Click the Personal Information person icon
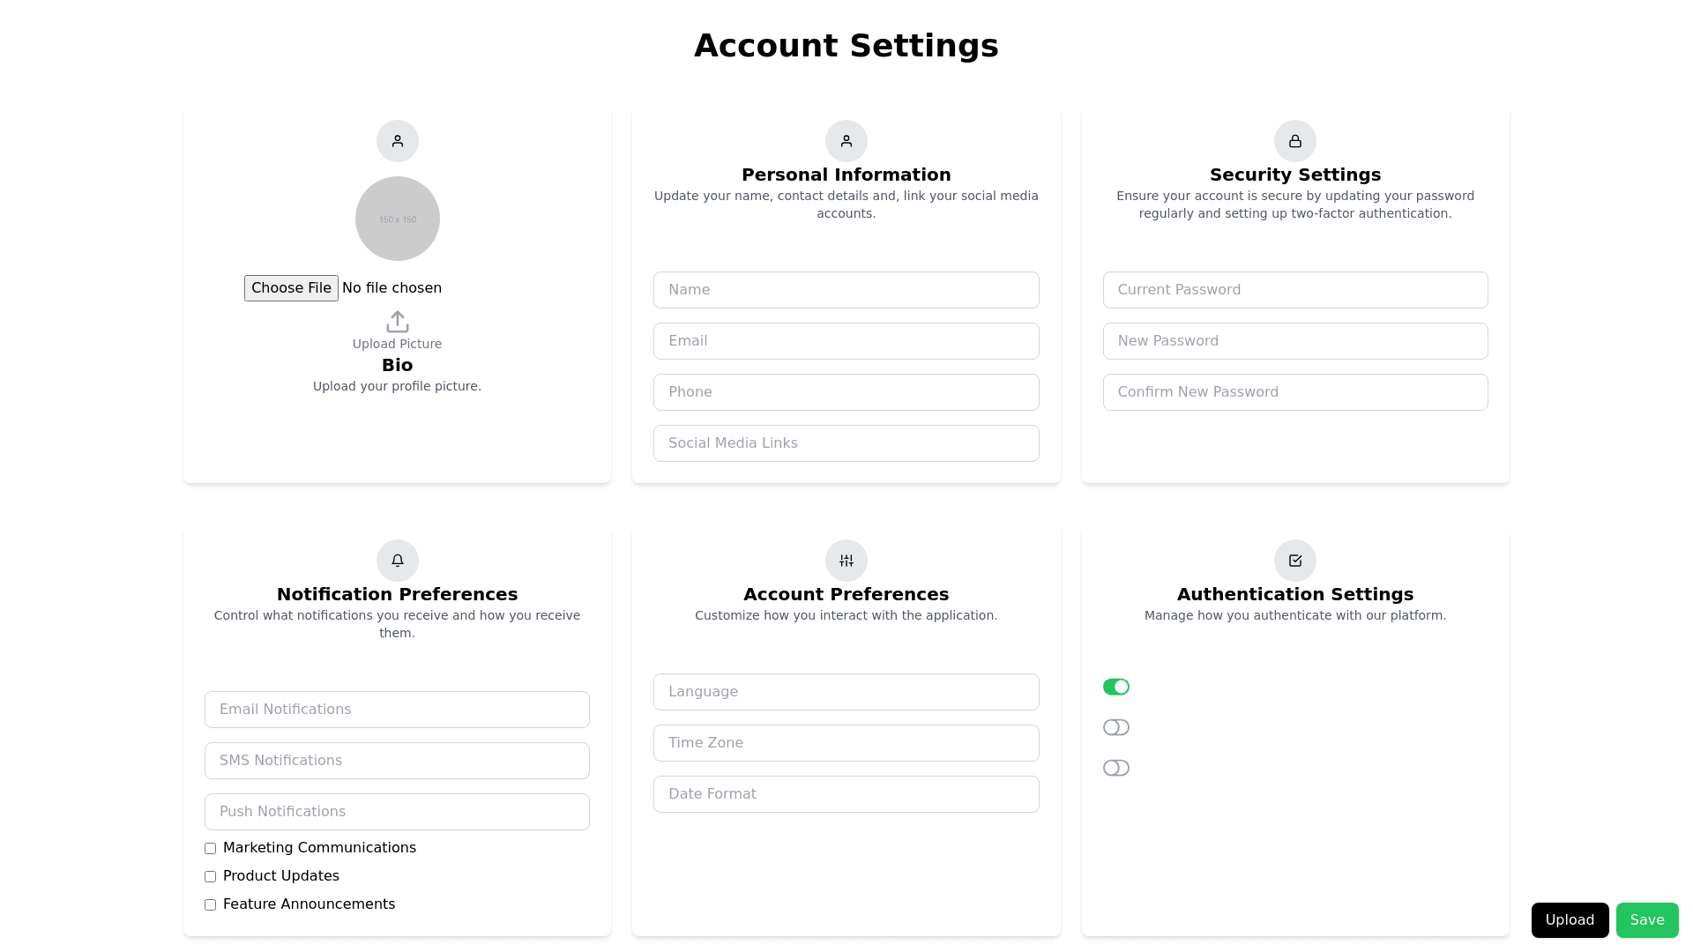Screen dimensions: 1693x952 [x=846, y=141]
